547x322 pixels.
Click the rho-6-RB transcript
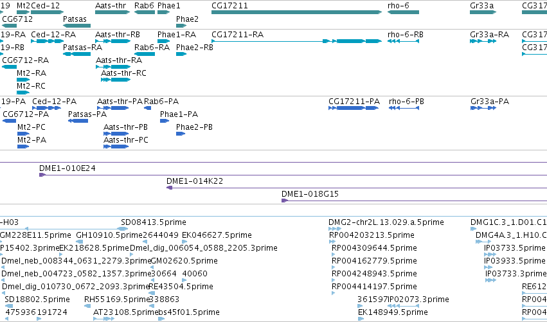(x=403, y=41)
